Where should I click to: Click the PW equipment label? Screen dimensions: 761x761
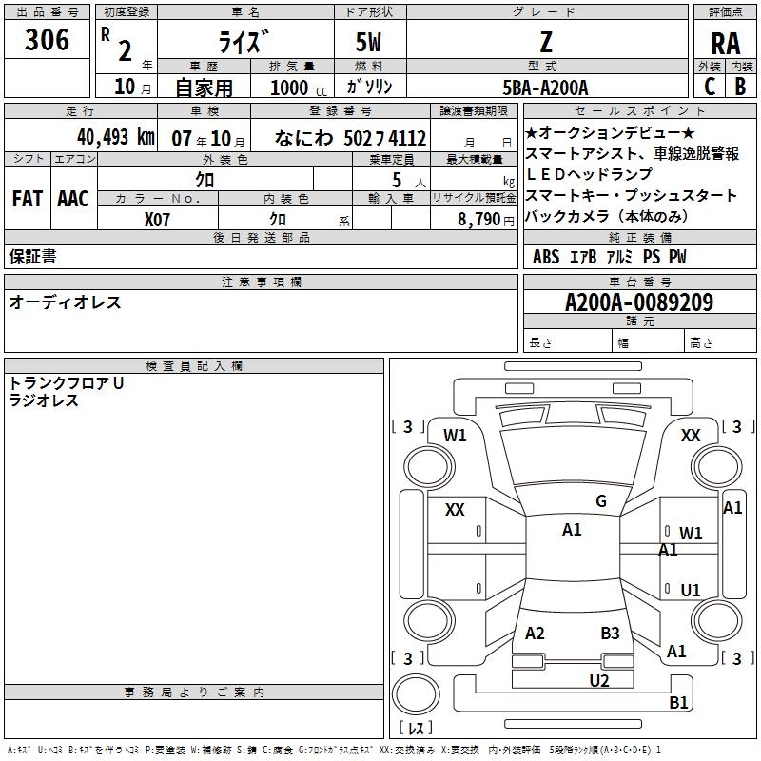[x=677, y=257]
